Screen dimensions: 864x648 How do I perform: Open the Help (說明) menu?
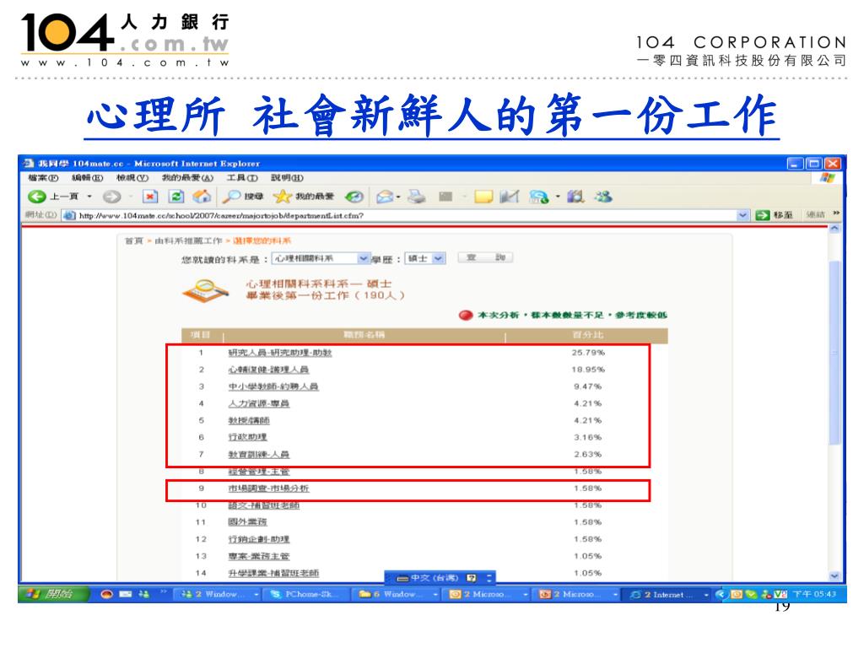click(x=287, y=178)
